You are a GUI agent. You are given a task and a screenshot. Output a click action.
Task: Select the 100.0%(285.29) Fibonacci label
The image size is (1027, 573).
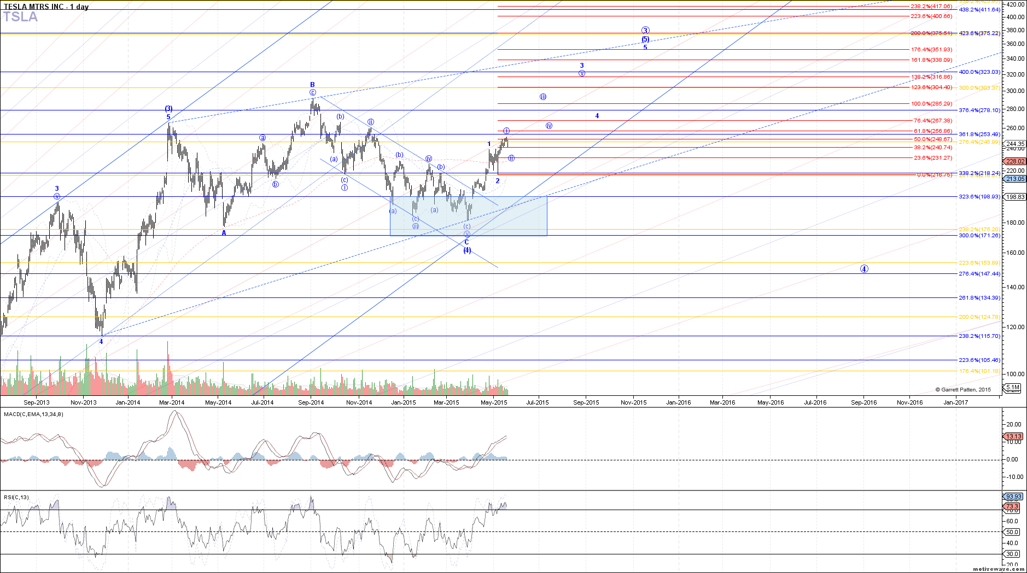point(931,104)
